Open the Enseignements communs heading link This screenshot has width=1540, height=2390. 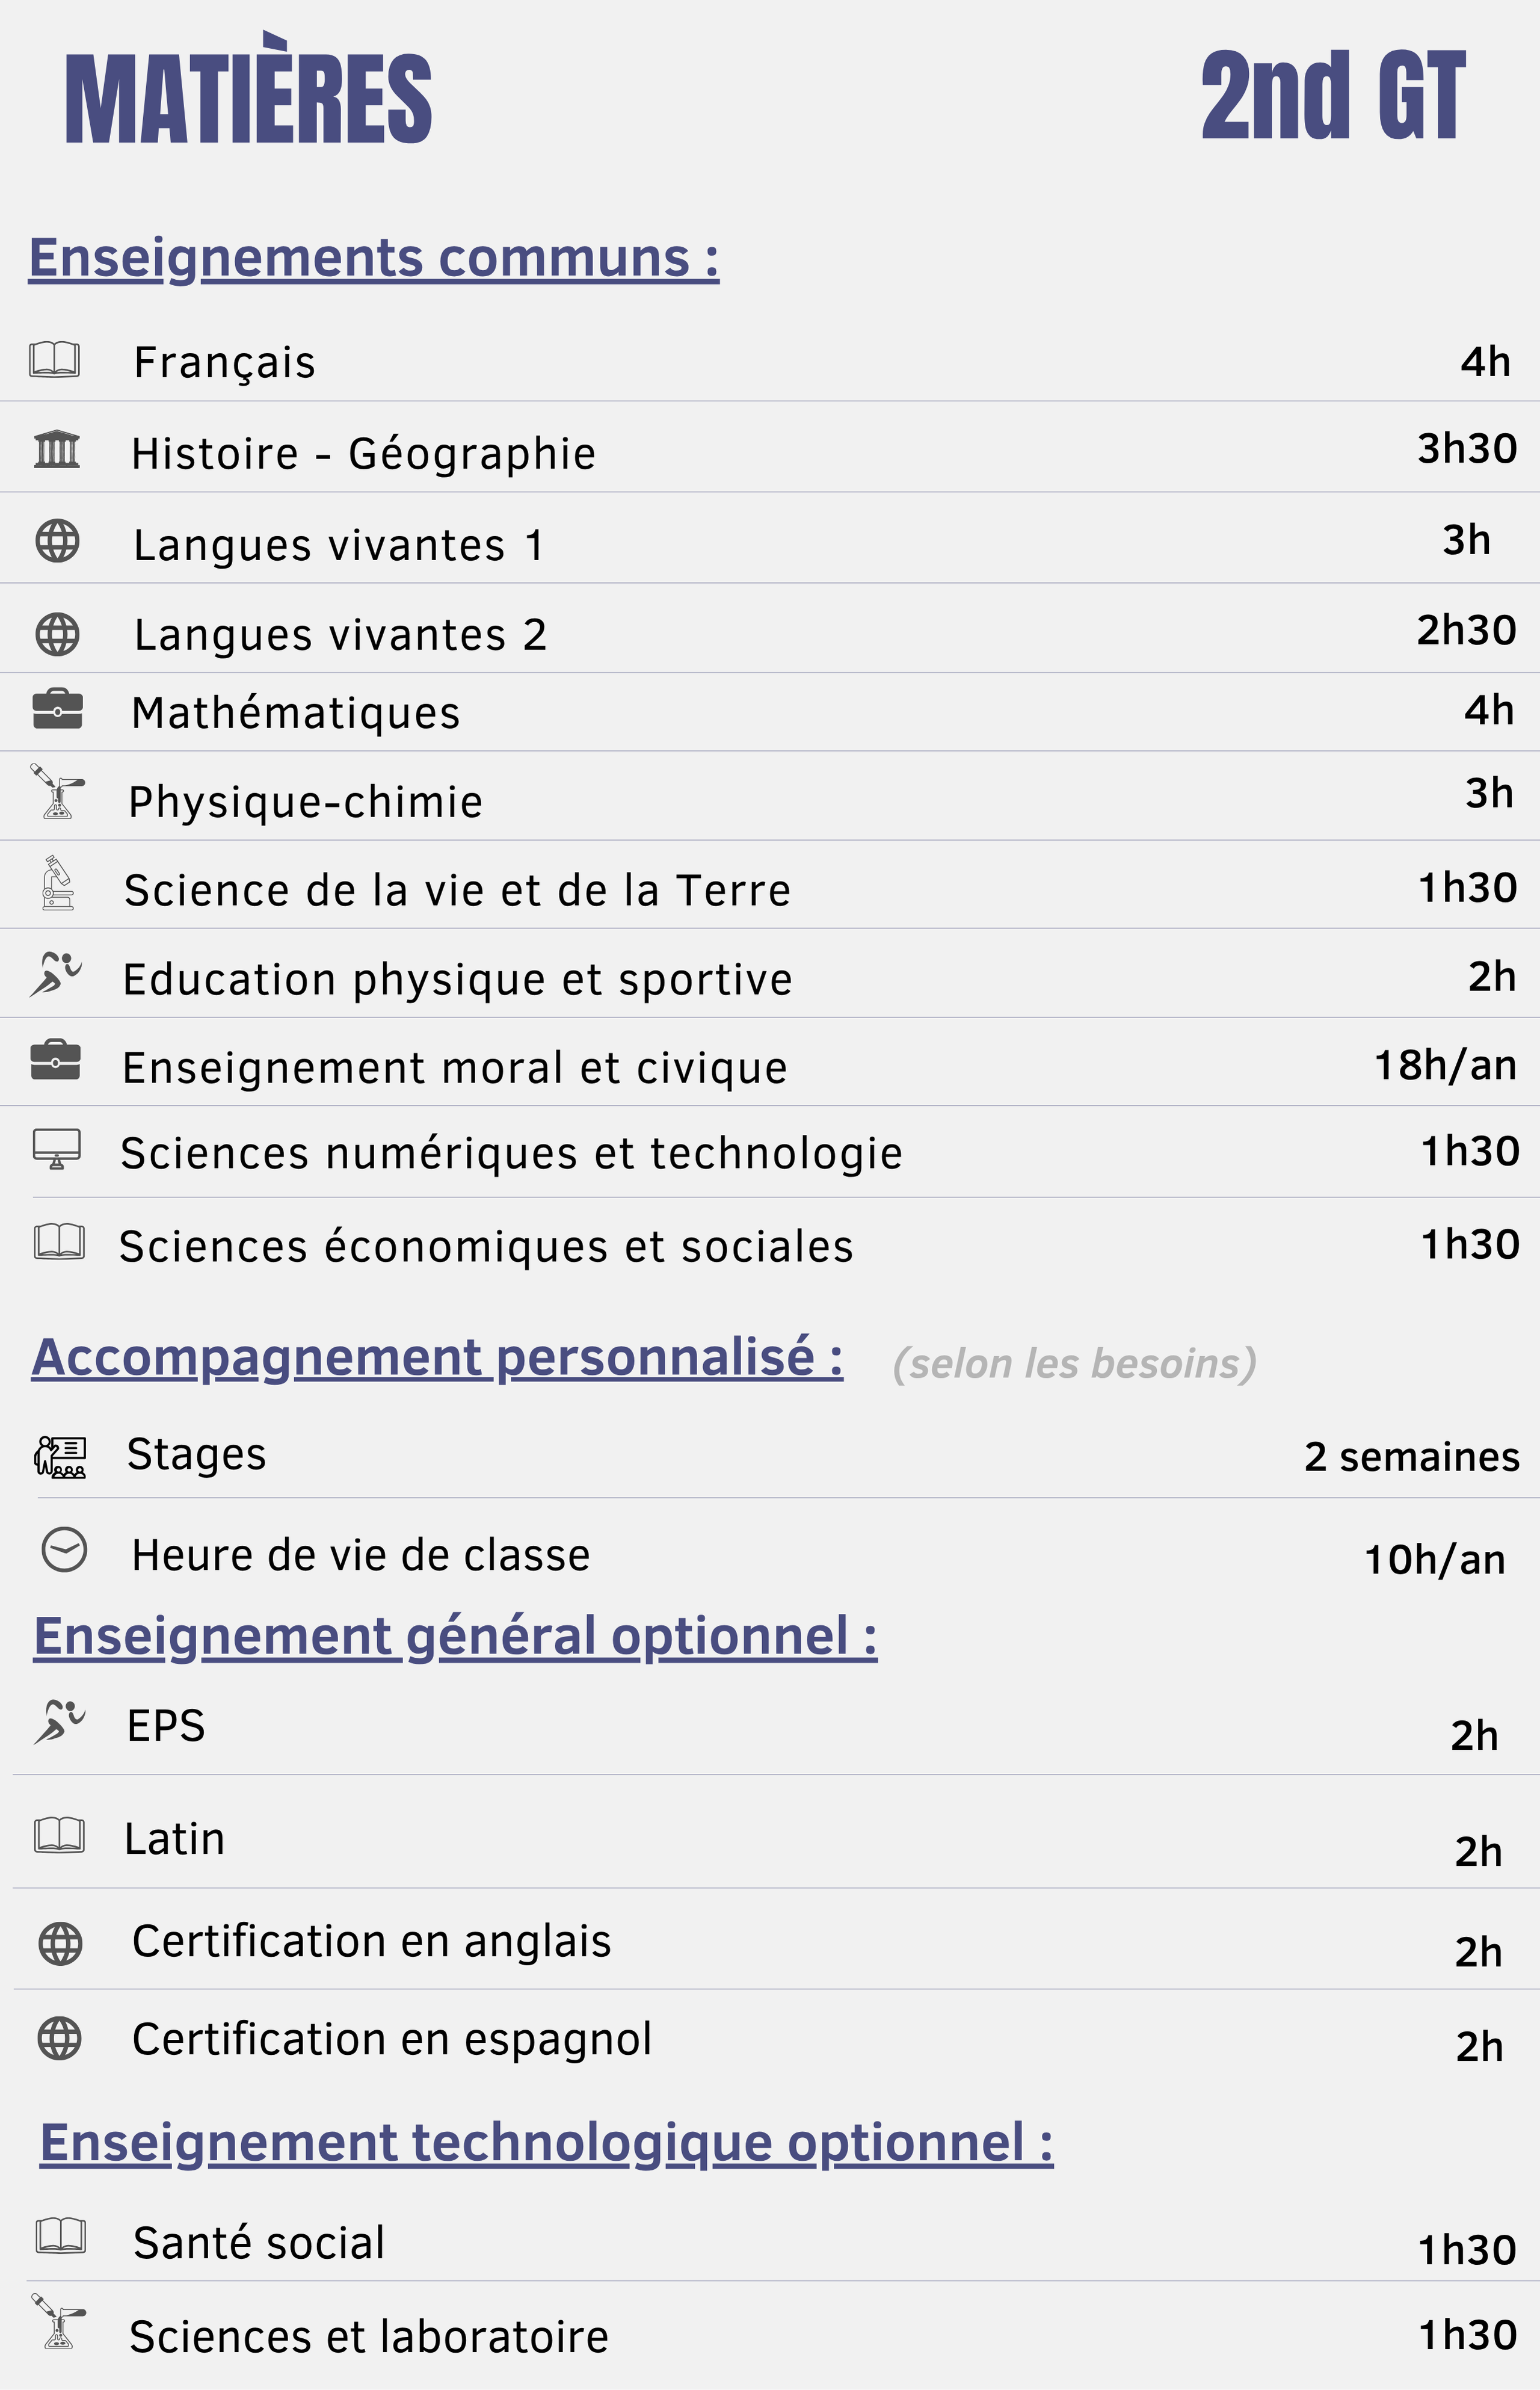(x=374, y=258)
